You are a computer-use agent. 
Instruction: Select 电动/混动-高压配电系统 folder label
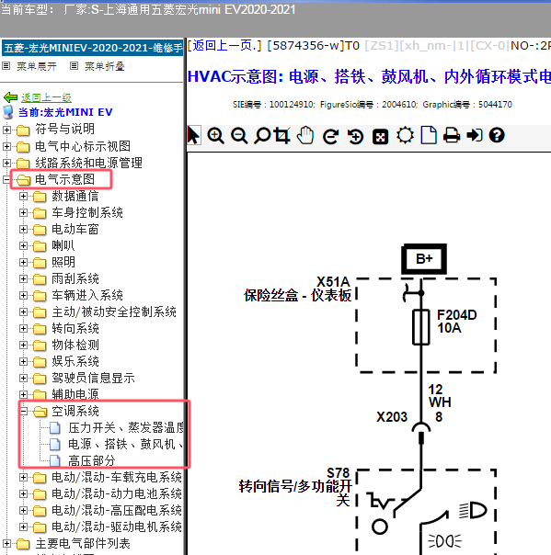(117, 510)
